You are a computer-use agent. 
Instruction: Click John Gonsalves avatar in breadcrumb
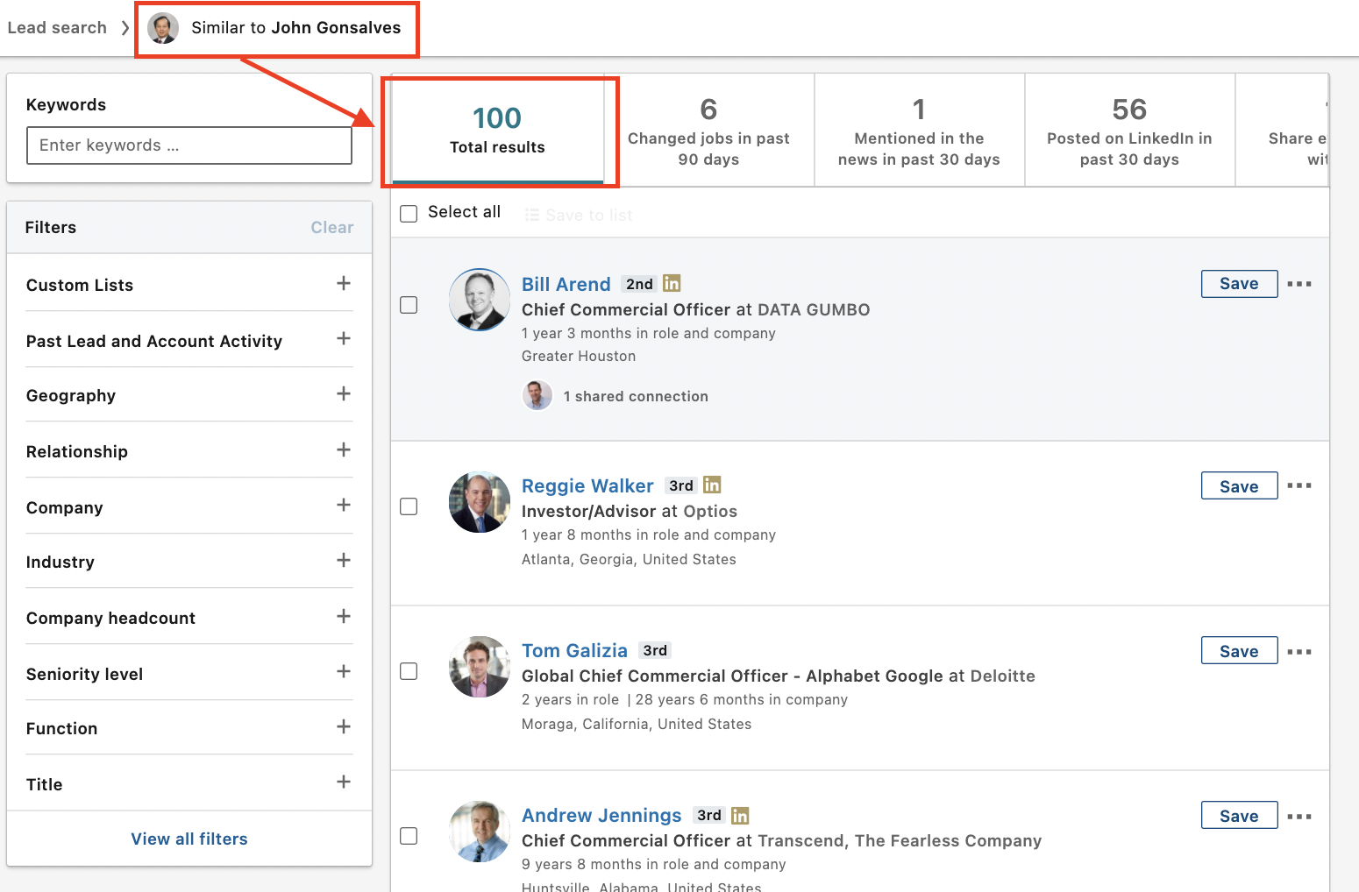coord(163,28)
